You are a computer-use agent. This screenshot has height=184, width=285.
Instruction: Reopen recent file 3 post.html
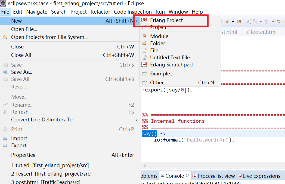point(70,182)
